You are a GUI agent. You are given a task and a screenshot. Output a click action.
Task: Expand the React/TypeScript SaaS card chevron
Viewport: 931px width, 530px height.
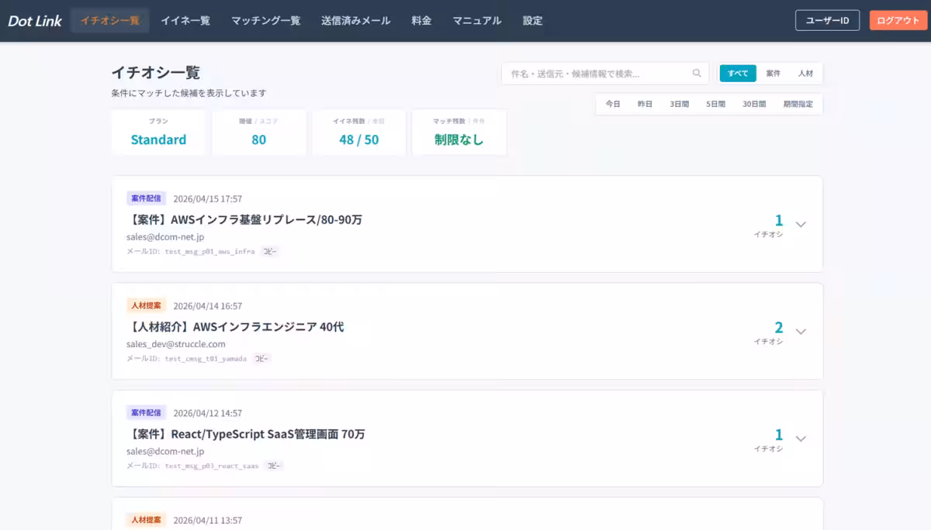tap(801, 439)
